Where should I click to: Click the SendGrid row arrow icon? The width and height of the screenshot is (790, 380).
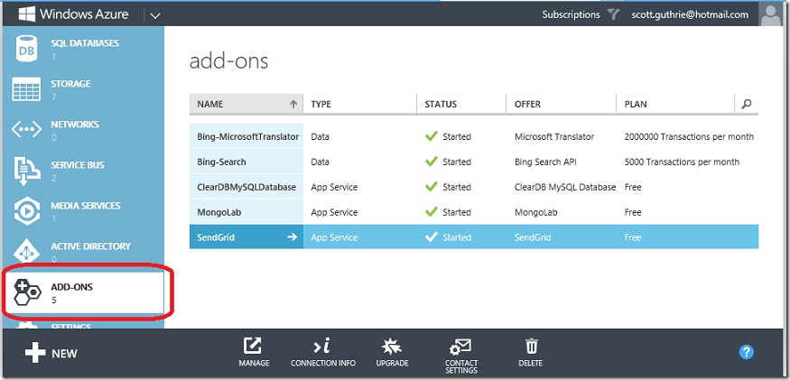pos(292,237)
